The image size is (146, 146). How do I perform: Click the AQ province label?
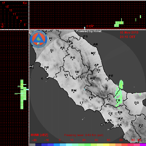(x=92, y=79)
